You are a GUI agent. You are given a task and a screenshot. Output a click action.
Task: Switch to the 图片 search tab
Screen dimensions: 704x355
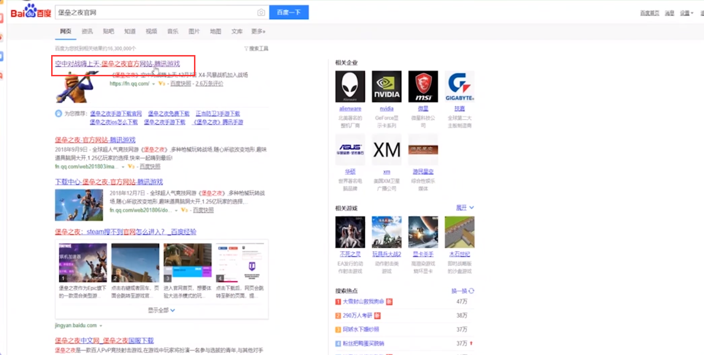194,31
